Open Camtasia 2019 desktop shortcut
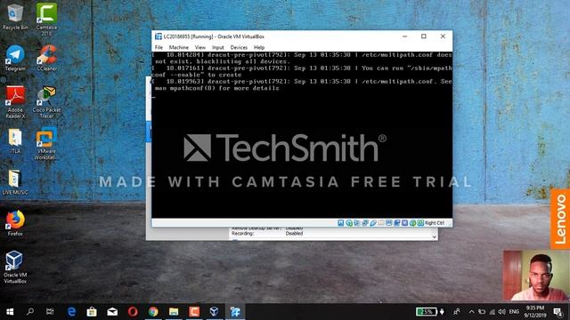Screen dimensions: 570x320 pos(46,20)
